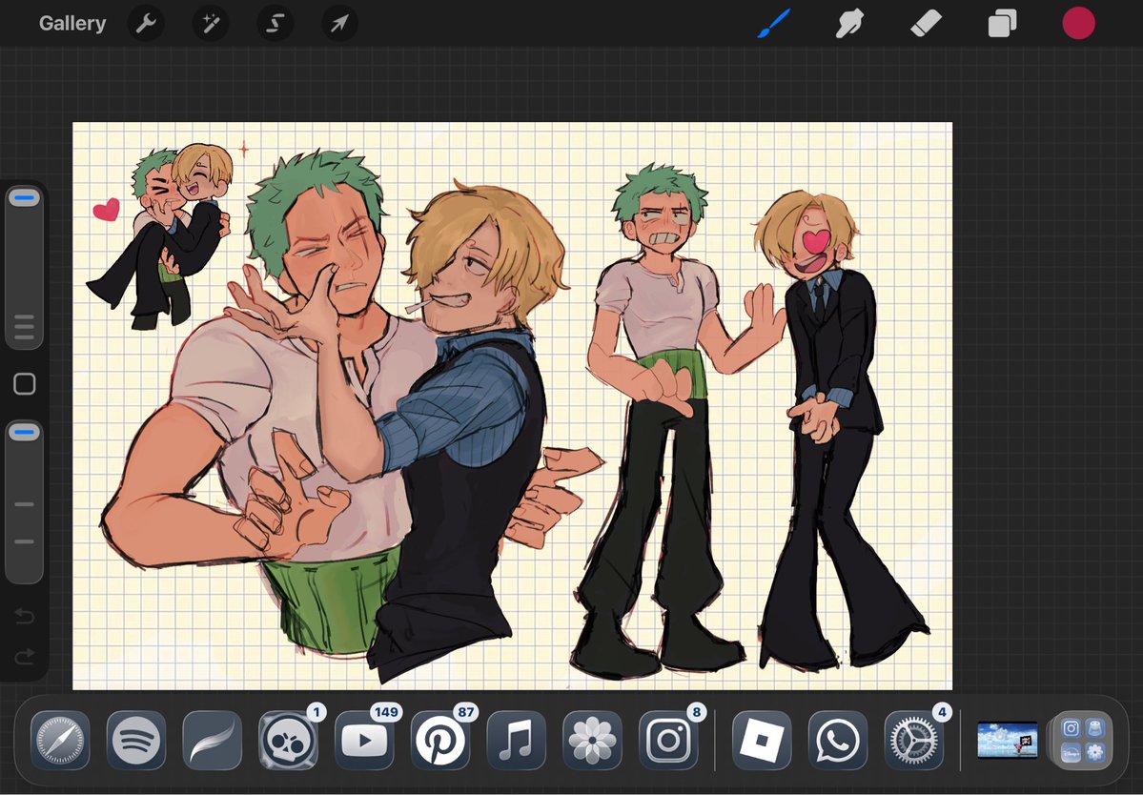
Task: Open Procreate from the dock
Action: (213, 741)
